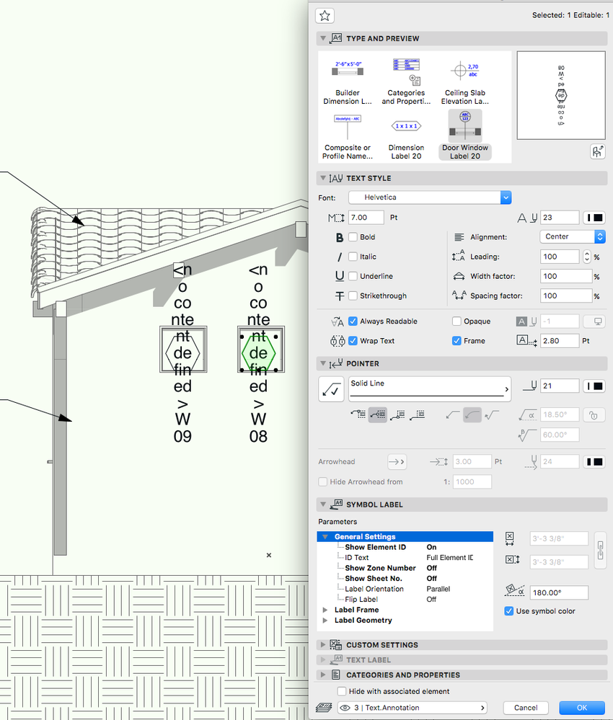
Task: Collapse the Symbol Label section
Action: (x=323, y=505)
